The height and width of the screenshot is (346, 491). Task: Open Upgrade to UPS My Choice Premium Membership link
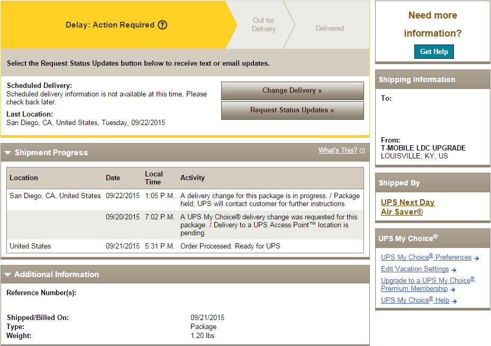[x=428, y=284]
